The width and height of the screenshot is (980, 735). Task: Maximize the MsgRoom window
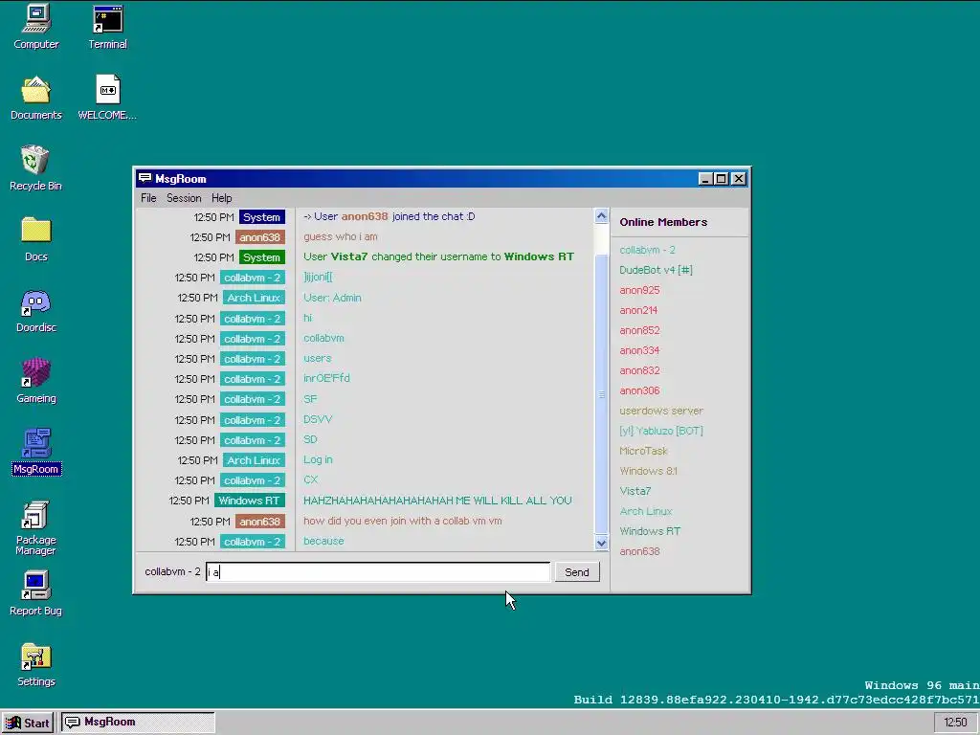[x=722, y=179]
